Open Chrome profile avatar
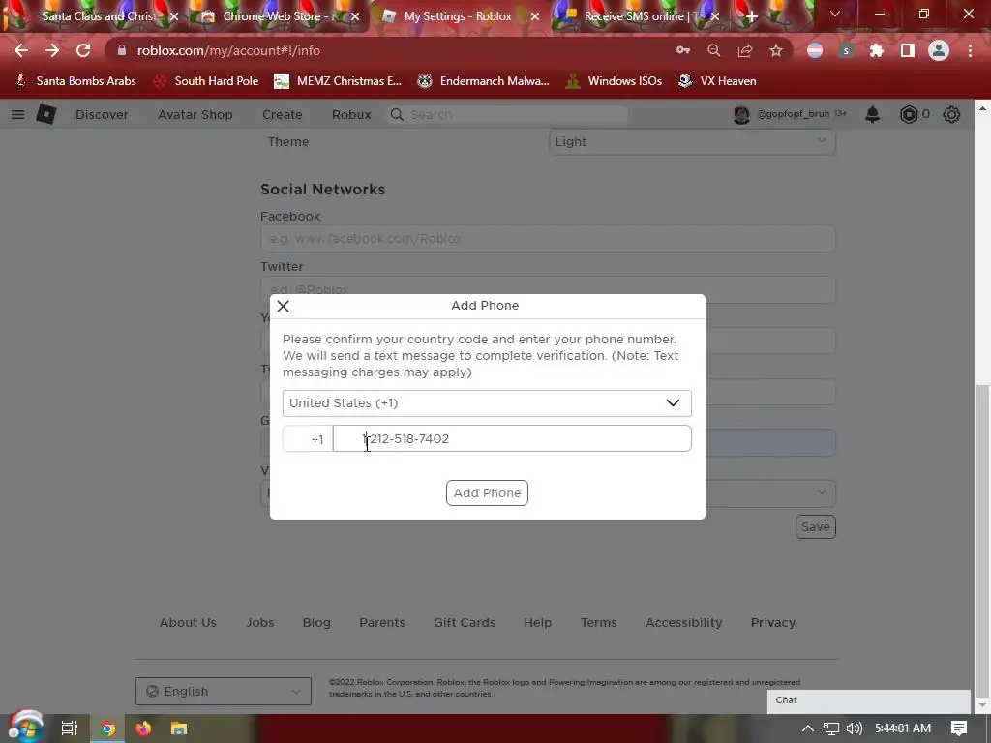 [x=939, y=50]
